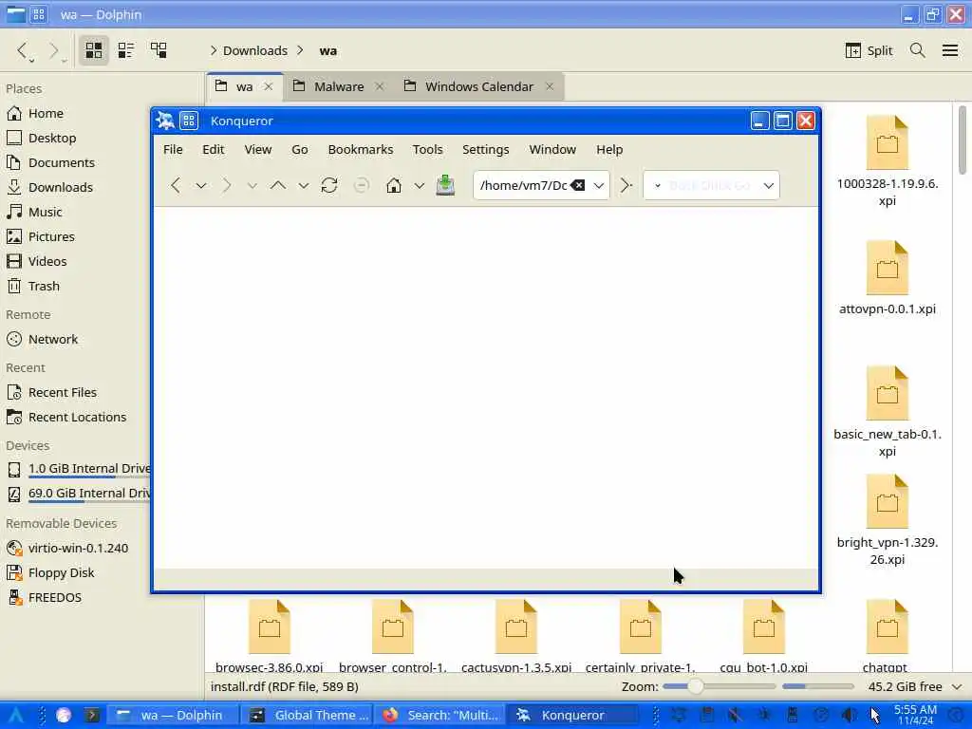Open the search provider selector in Konqueror
The height and width of the screenshot is (729, 972).
(658, 185)
